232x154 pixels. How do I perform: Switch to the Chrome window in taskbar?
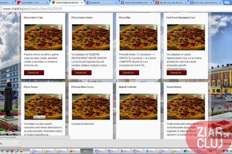coord(87,151)
